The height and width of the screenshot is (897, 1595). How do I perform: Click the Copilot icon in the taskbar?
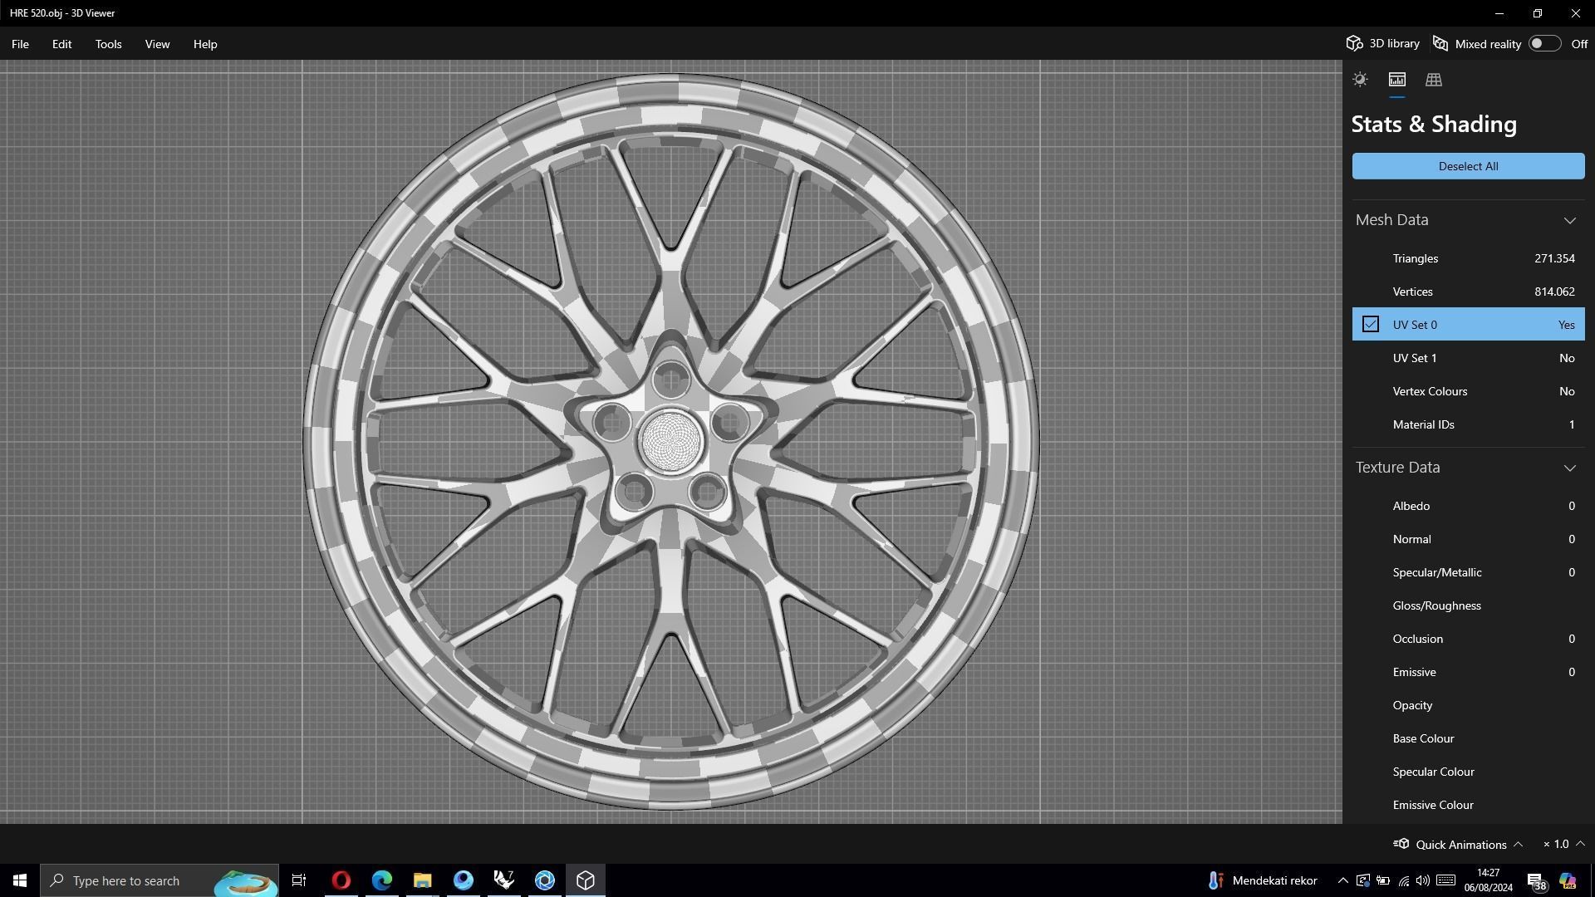tap(1568, 880)
